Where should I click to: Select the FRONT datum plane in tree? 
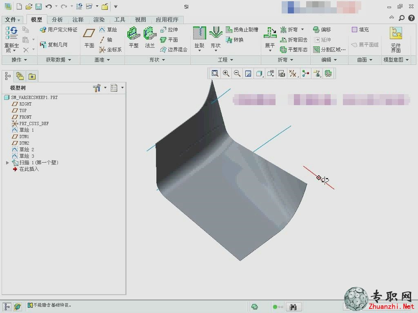pyautogui.click(x=22, y=117)
